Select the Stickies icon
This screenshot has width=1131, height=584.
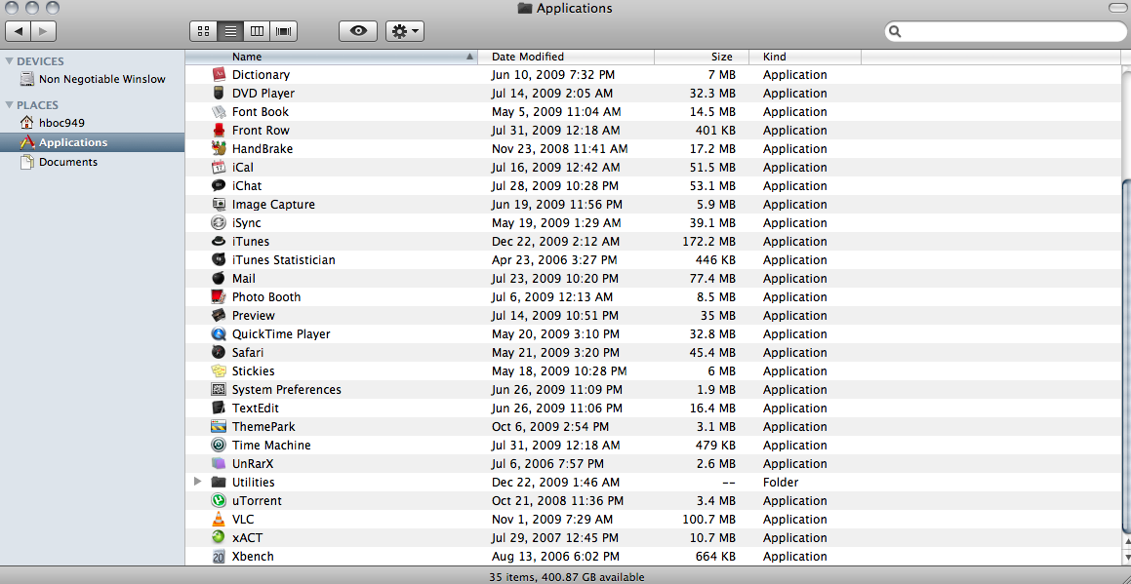click(x=220, y=371)
